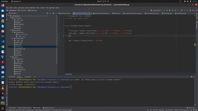Open the run configuration dropdown
Screen dimensions: 198x111
point(156,10)
